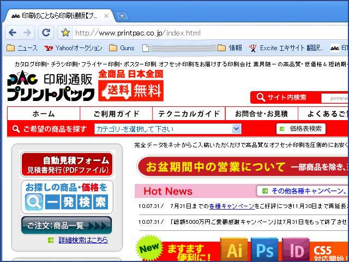Click the Photoshop Ps icon in the banner
This screenshot has height=262, width=349.
264,250
